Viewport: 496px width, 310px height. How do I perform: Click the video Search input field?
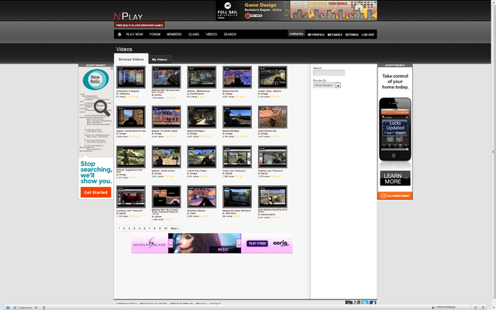[x=329, y=73]
